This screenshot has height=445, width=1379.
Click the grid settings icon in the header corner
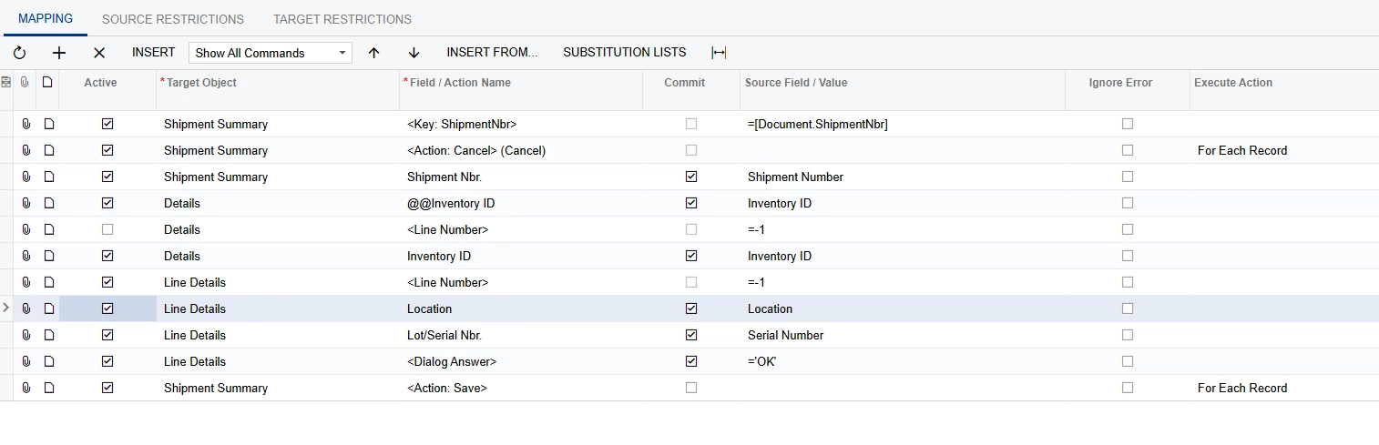pyautogui.click(x=6, y=82)
